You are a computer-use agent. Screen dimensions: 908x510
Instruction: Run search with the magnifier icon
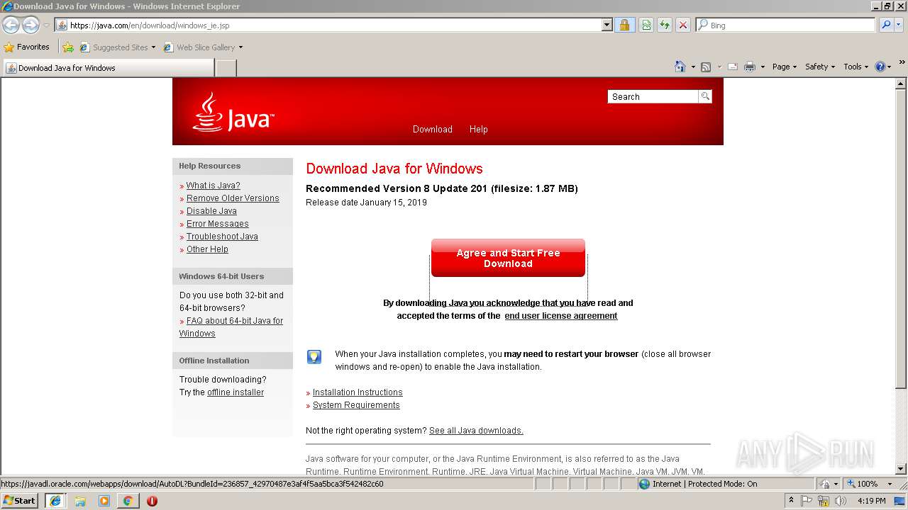pyautogui.click(x=885, y=25)
